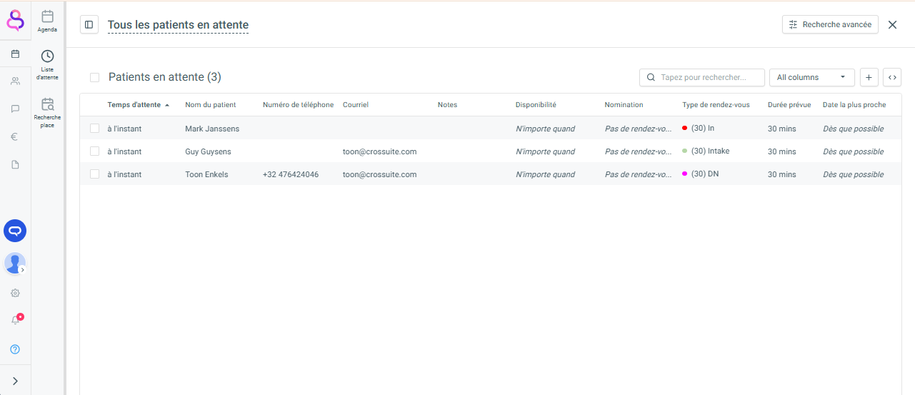915x395 pixels.
Task: Open Recherche place tab
Action: click(47, 112)
